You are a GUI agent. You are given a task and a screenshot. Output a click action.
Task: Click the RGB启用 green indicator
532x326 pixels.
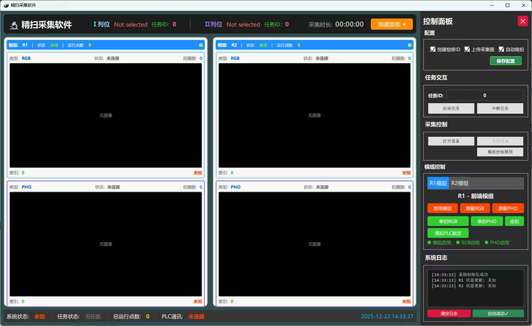tap(458, 242)
